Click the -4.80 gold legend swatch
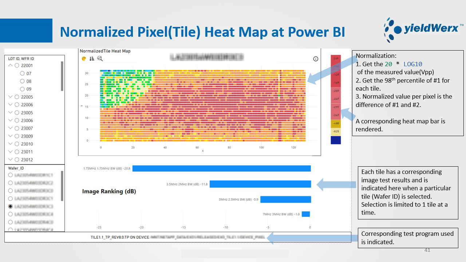Image resolution: width=466 pixels, height=262 pixels. click(x=336, y=123)
